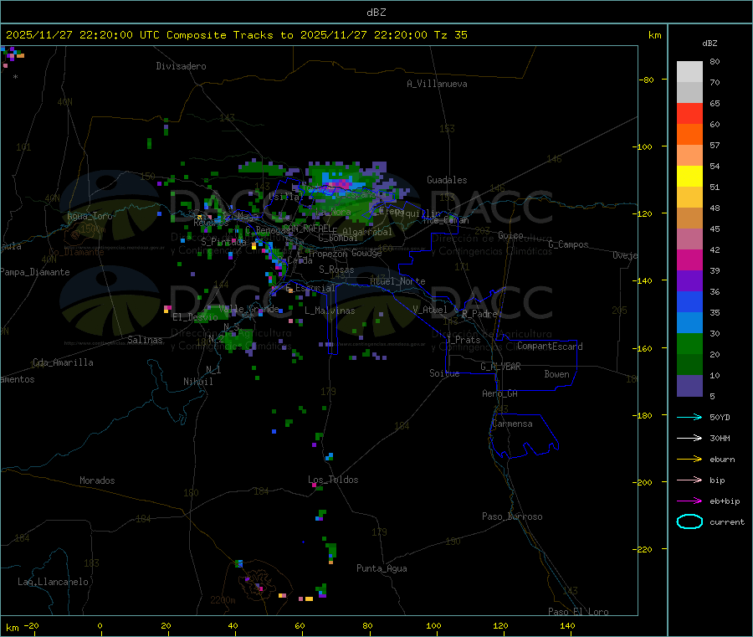Click the composite tracks timestamp header

click(x=236, y=35)
